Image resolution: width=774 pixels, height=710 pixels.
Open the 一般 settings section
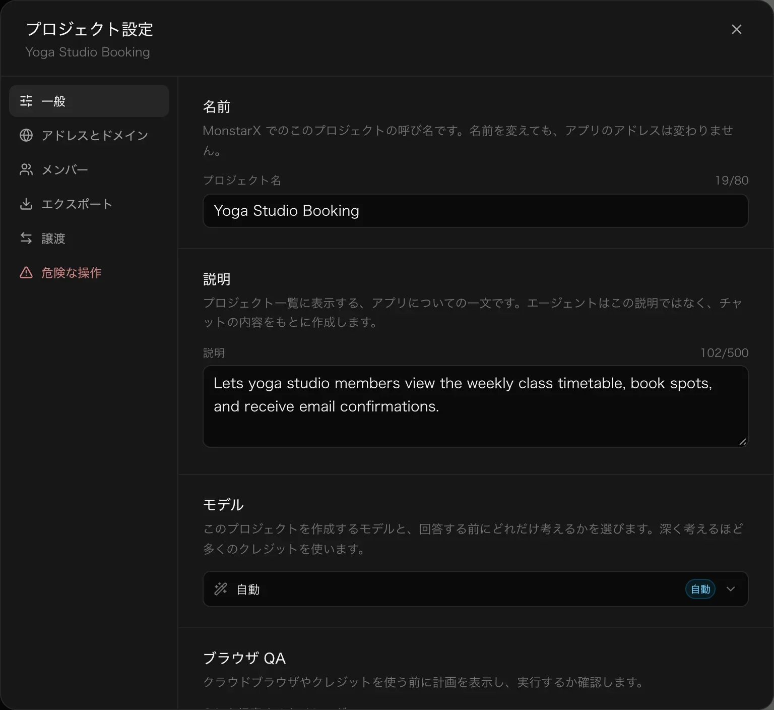pos(89,101)
